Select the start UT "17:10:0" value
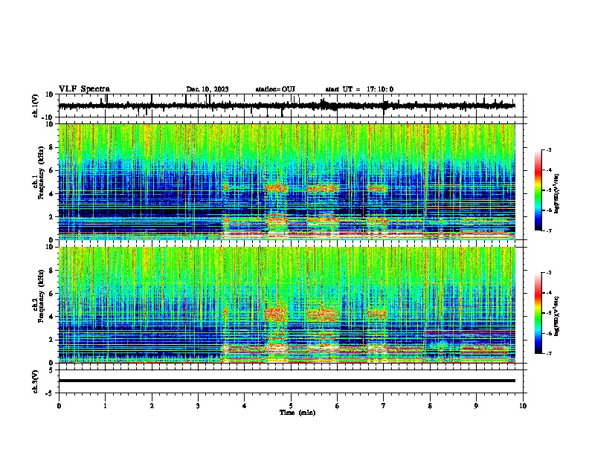 tap(380, 89)
